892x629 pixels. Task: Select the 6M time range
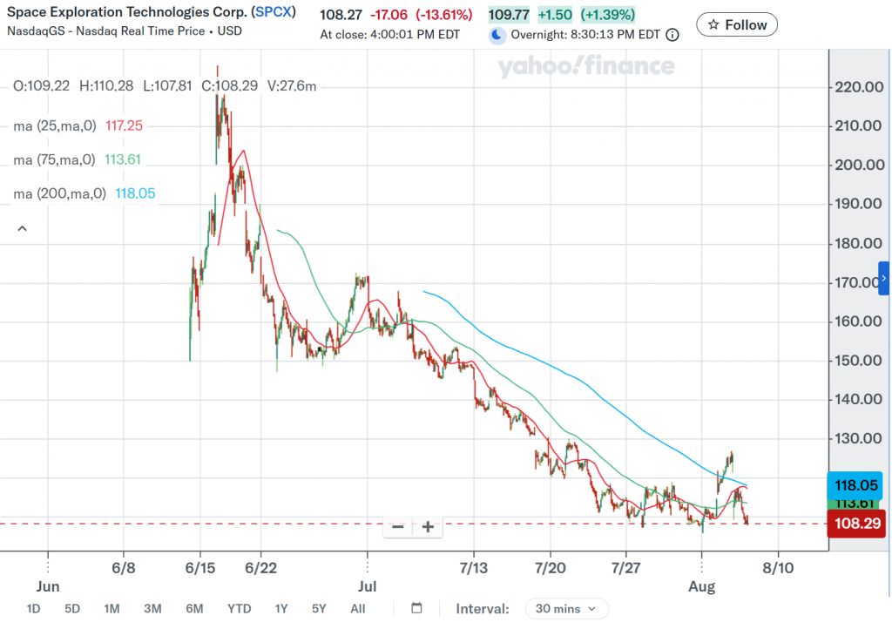tap(194, 608)
